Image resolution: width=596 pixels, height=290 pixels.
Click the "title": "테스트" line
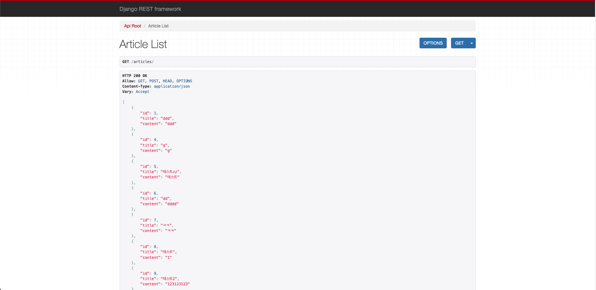(159, 252)
